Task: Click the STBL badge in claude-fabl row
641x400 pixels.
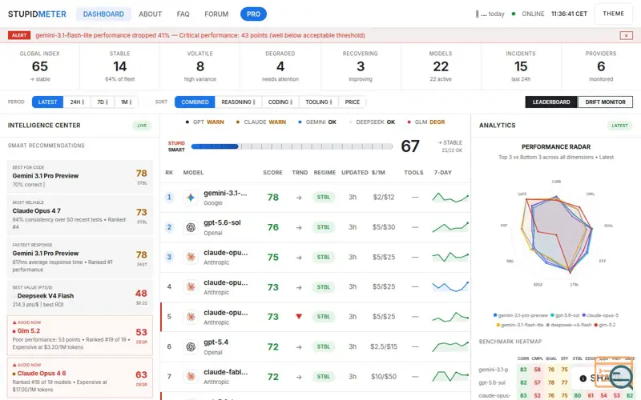Action: 324,377
